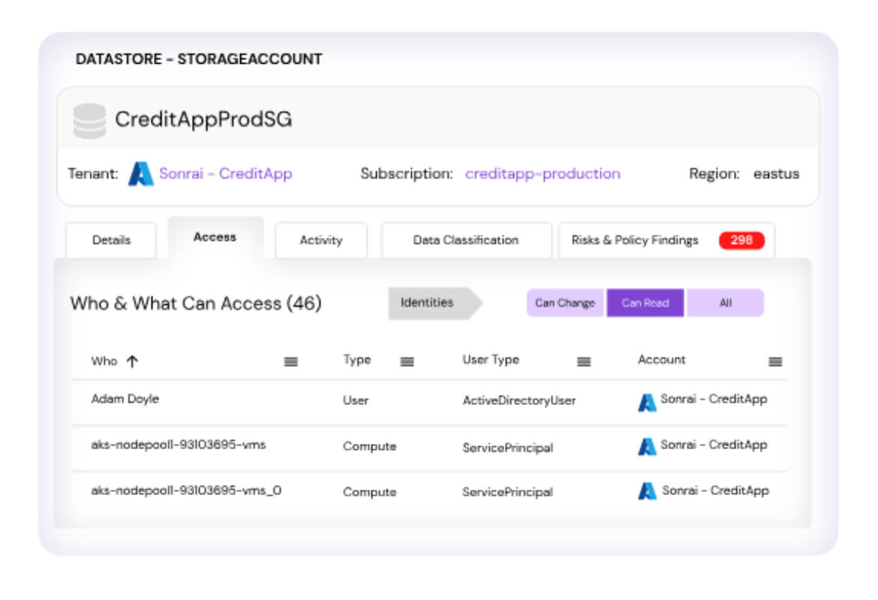
Task: Open the Sonrai - CreditApp tenant link
Action: (x=225, y=173)
